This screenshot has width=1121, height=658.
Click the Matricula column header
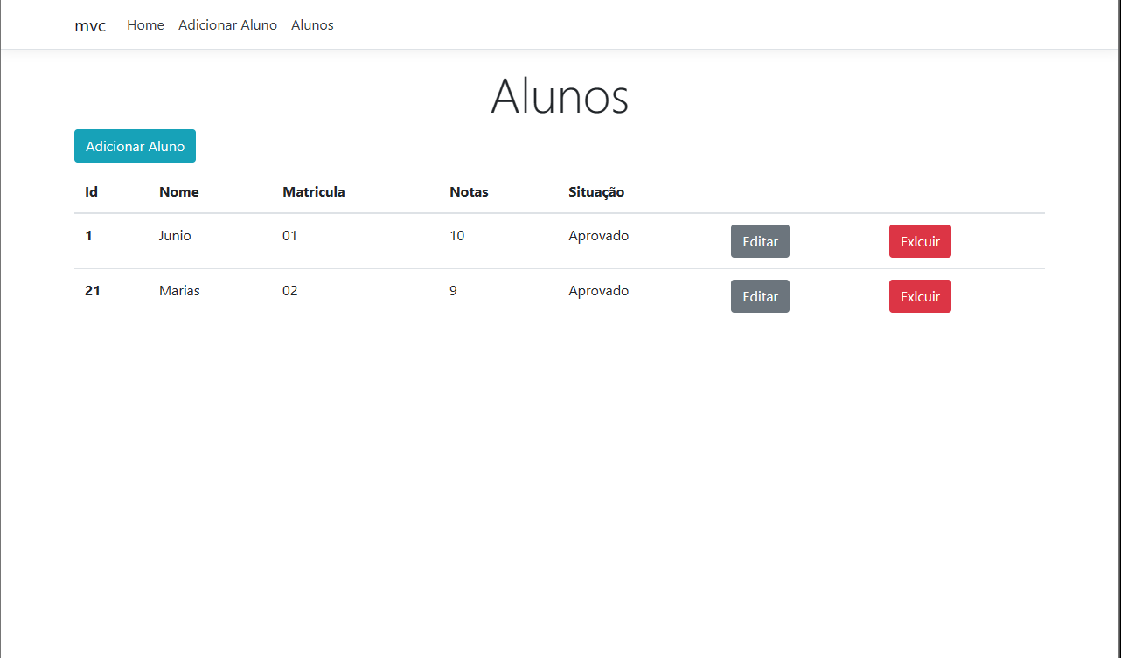click(314, 191)
